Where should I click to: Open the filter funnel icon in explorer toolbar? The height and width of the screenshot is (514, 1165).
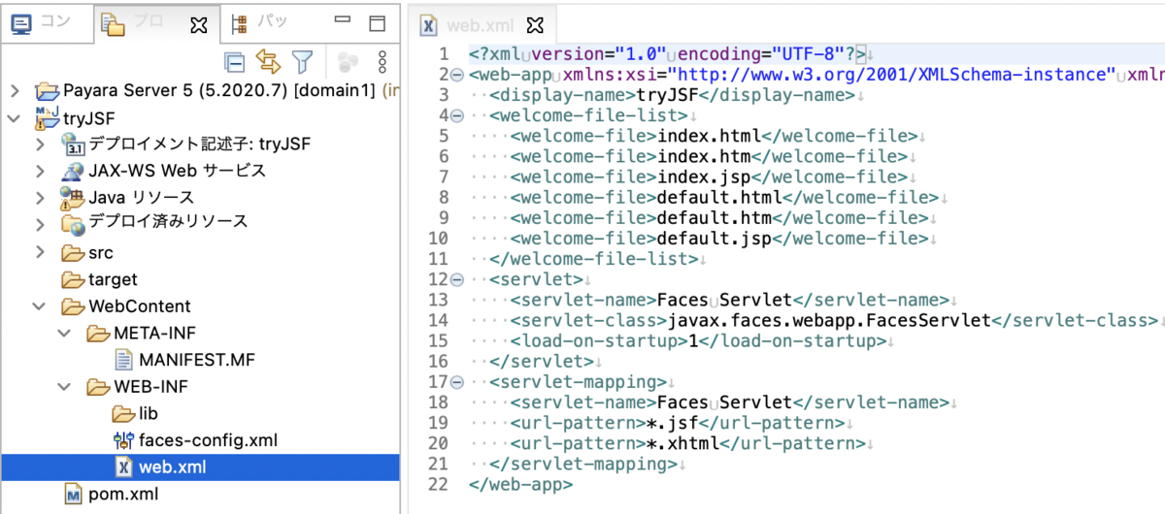302,62
